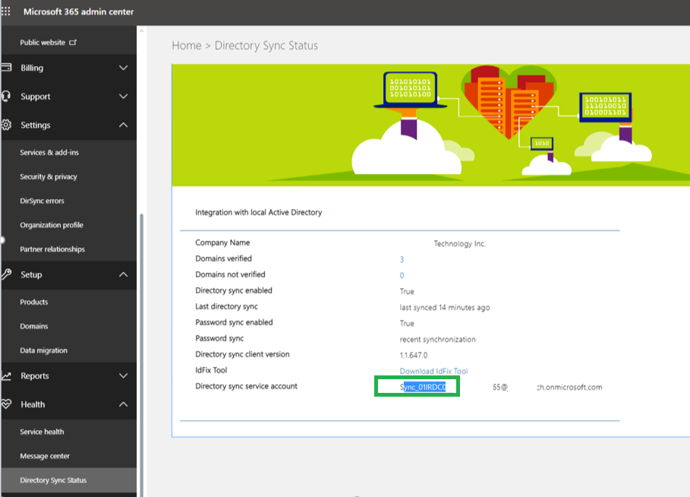Image resolution: width=690 pixels, height=497 pixels.
Task: Click the Domains not verified count 0
Action: click(x=402, y=275)
